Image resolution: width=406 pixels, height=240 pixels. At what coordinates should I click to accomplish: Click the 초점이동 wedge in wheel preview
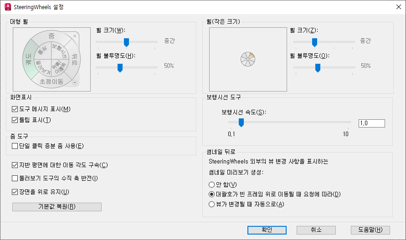coord(51,82)
